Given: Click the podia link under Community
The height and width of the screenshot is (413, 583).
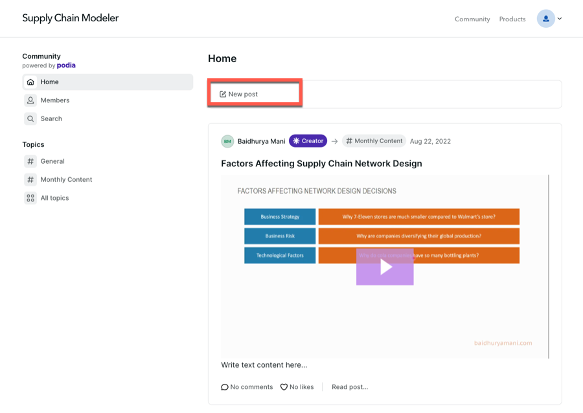Looking at the screenshot, I should [x=66, y=65].
